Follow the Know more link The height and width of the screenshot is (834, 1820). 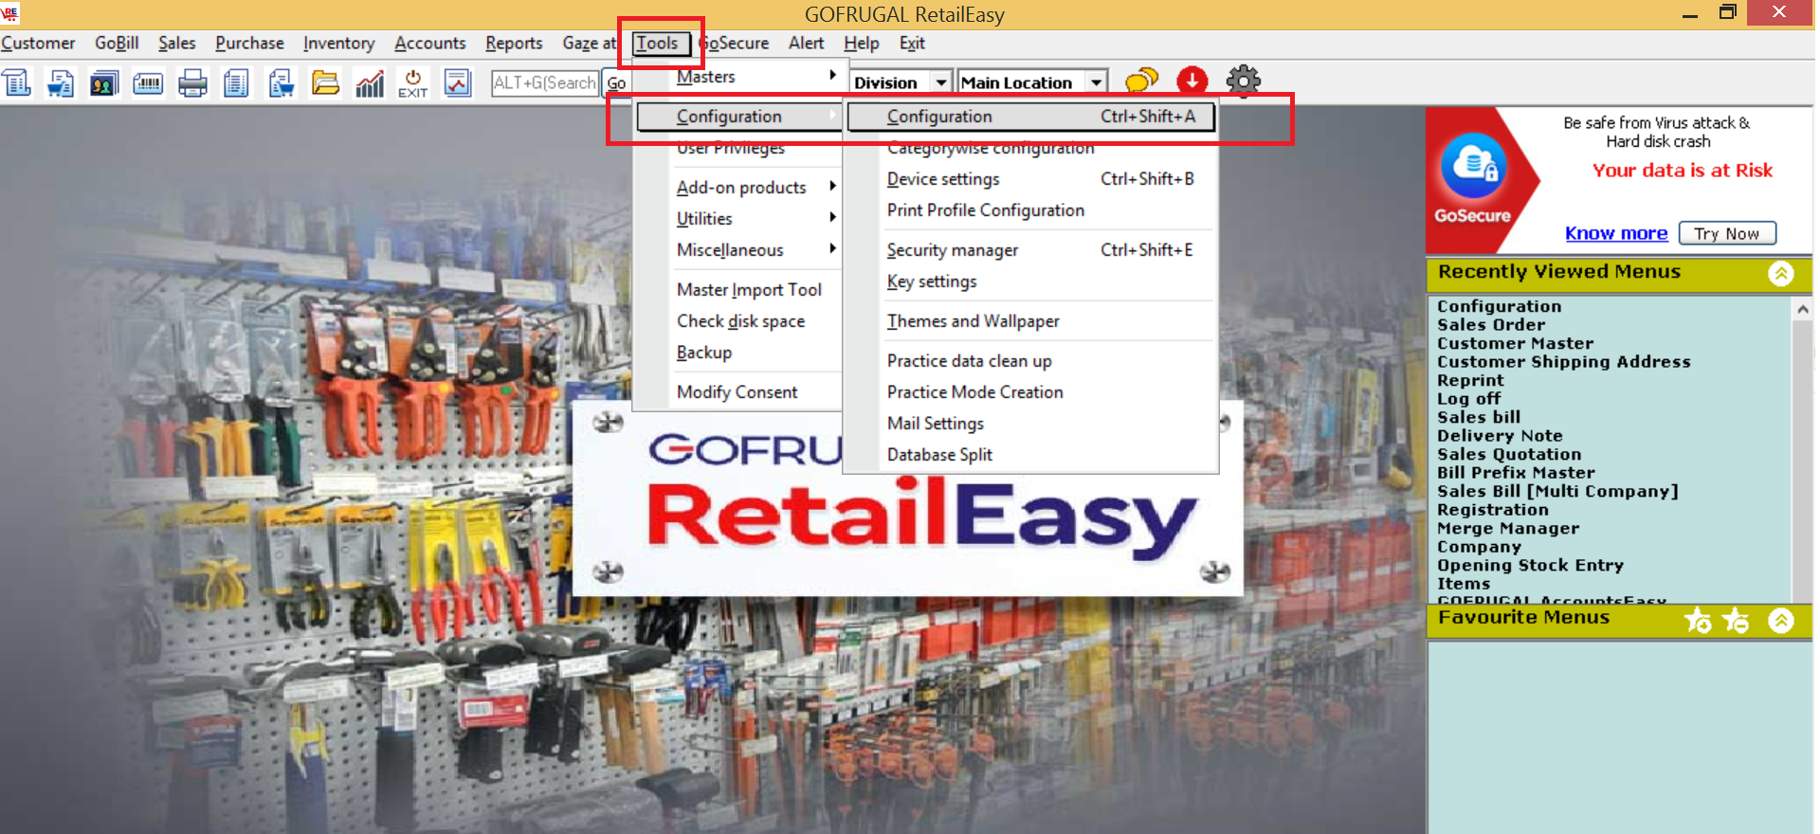[x=1616, y=233]
